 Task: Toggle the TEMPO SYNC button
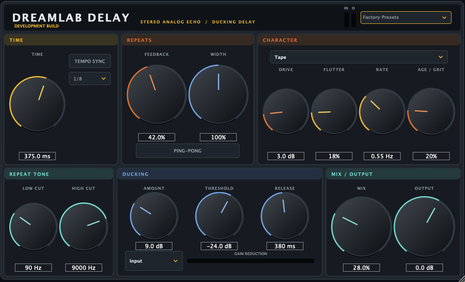(x=90, y=61)
